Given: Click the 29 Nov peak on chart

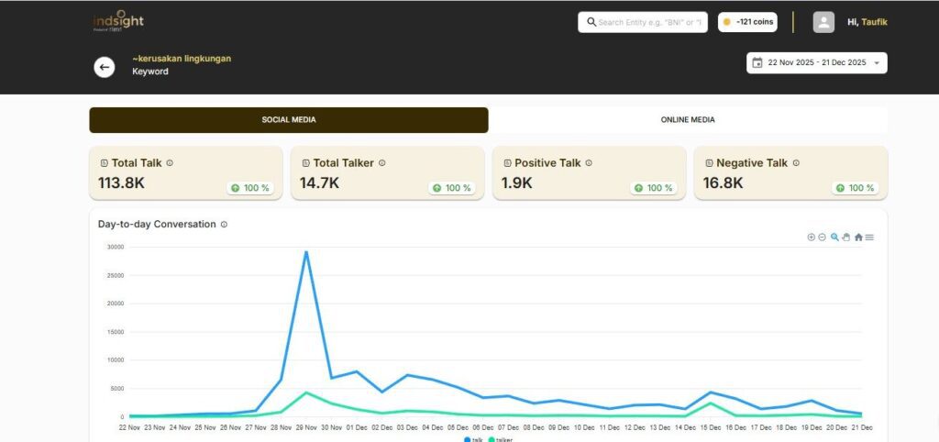Looking at the screenshot, I should pyautogui.click(x=306, y=251).
